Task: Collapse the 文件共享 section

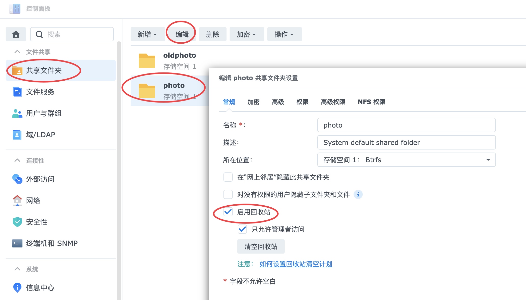Action: click(17, 52)
